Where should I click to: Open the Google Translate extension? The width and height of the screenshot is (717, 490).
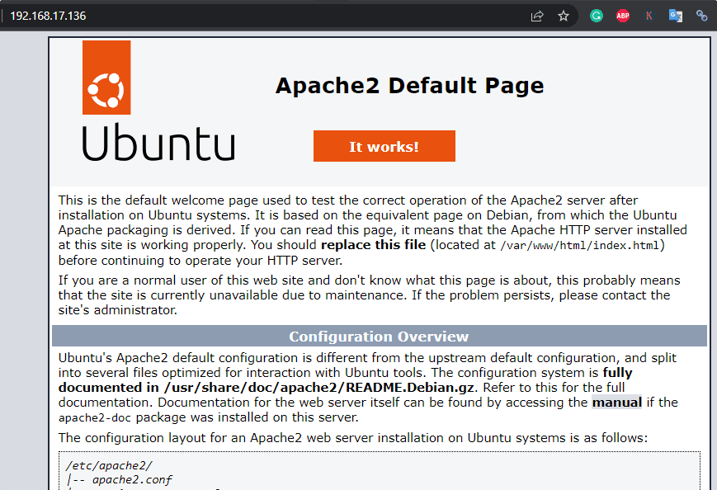coord(676,16)
